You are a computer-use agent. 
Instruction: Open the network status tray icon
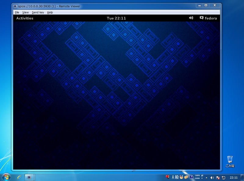pyautogui.click(x=224, y=178)
